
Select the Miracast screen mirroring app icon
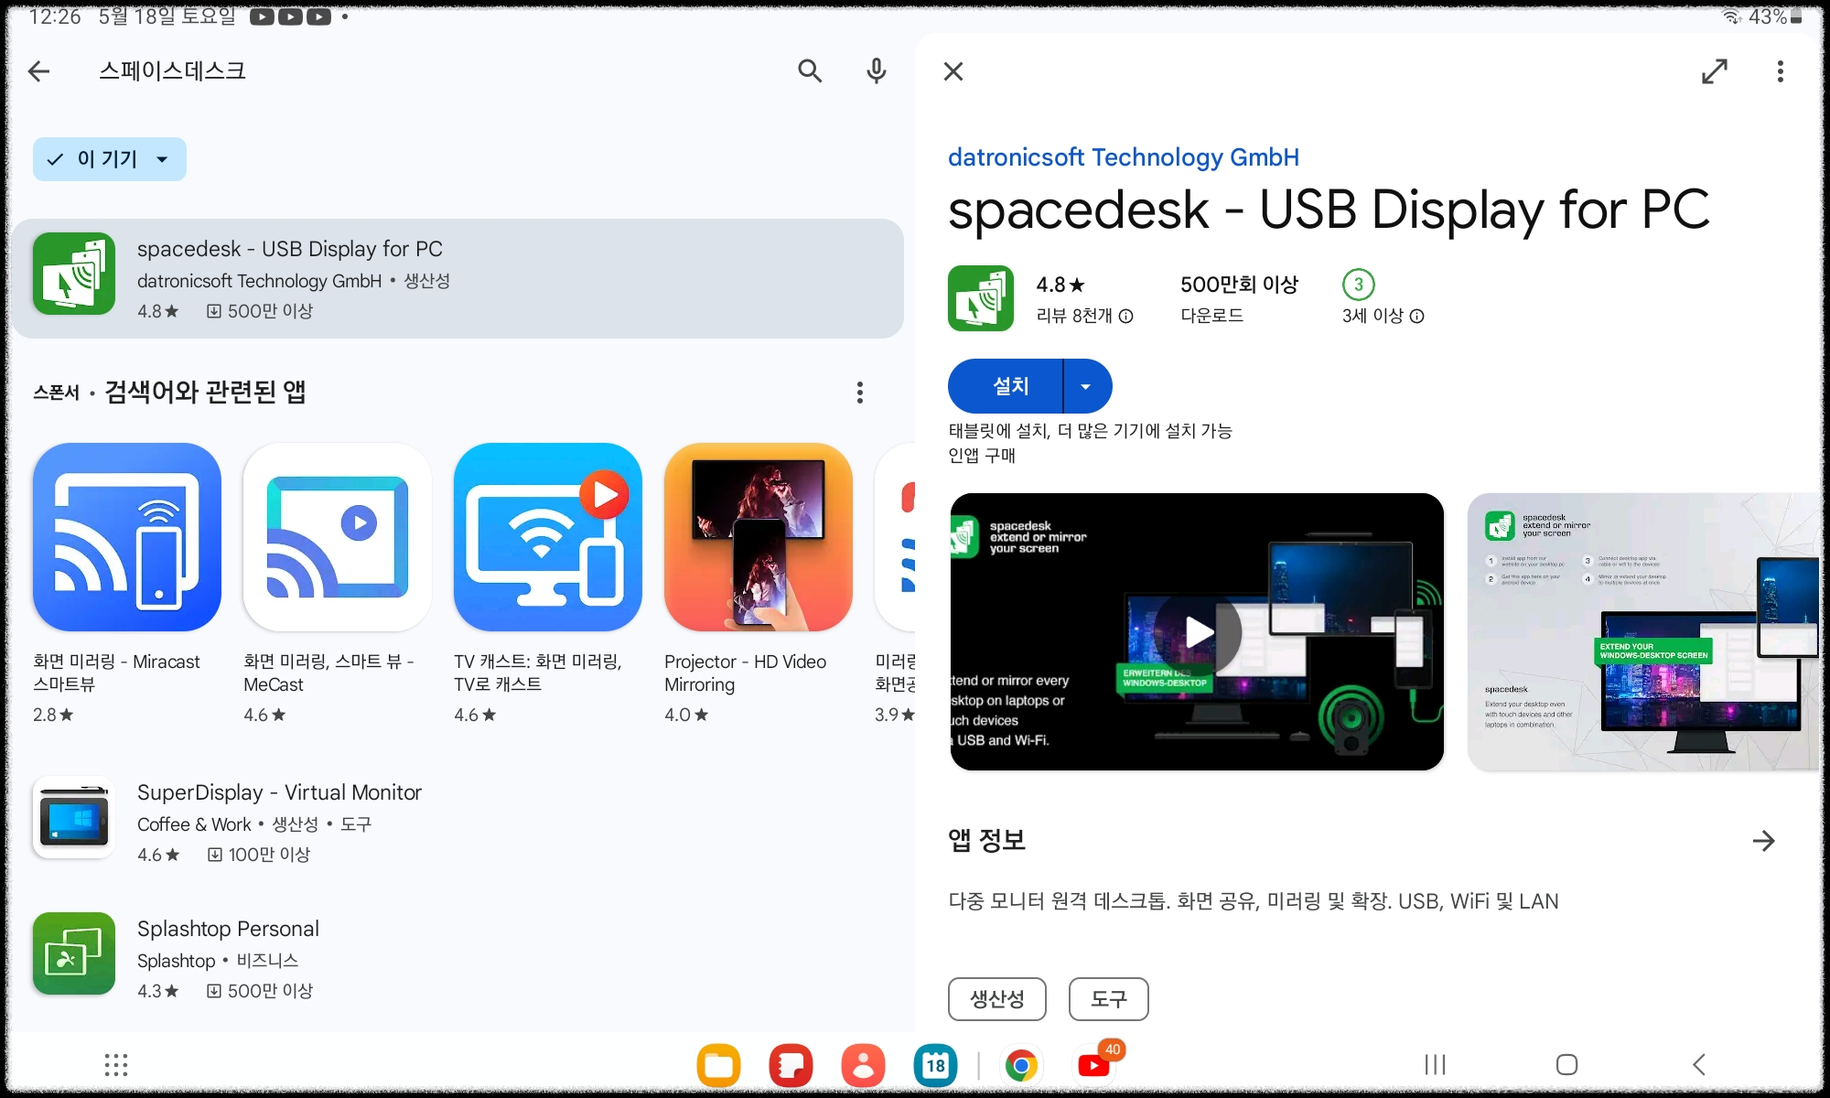coord(126,538)
